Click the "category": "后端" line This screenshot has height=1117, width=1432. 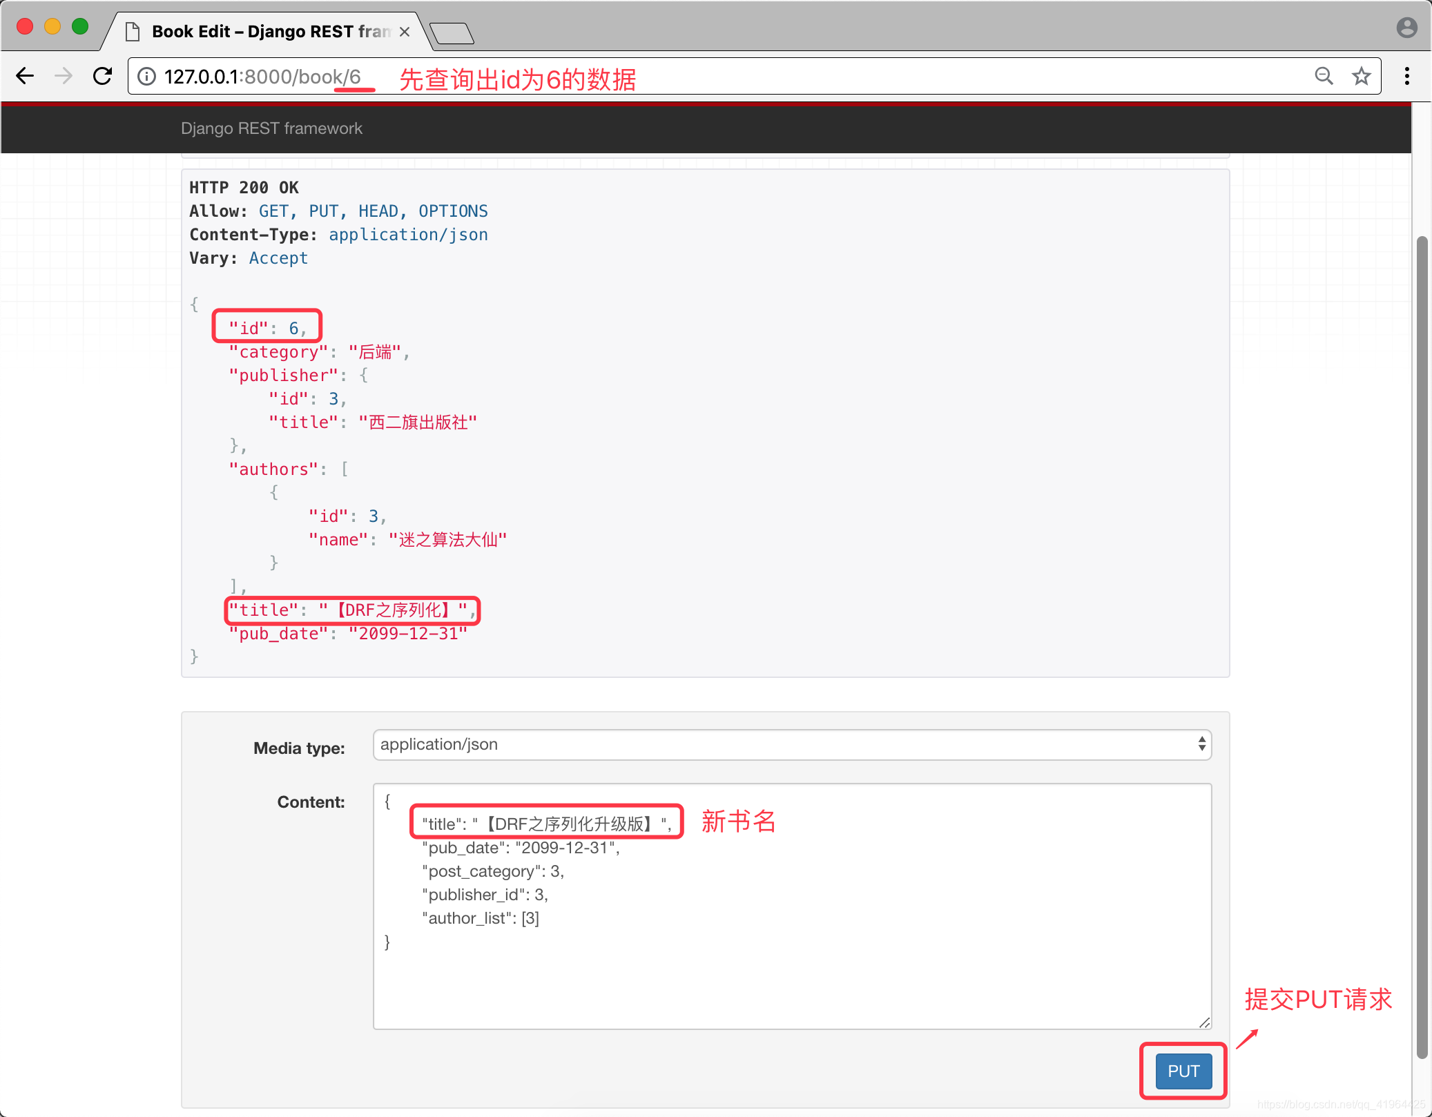click(319, 352)
